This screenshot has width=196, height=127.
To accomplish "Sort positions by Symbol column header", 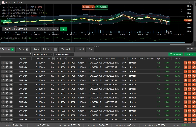I will pyautogui.click(x=23, y=59).
